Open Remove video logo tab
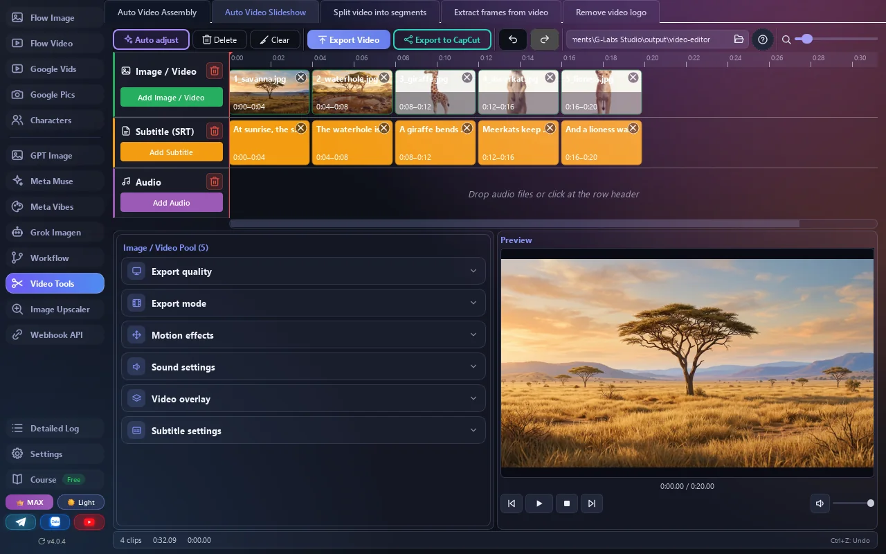 pyautogui.click(x=611, y=12)
